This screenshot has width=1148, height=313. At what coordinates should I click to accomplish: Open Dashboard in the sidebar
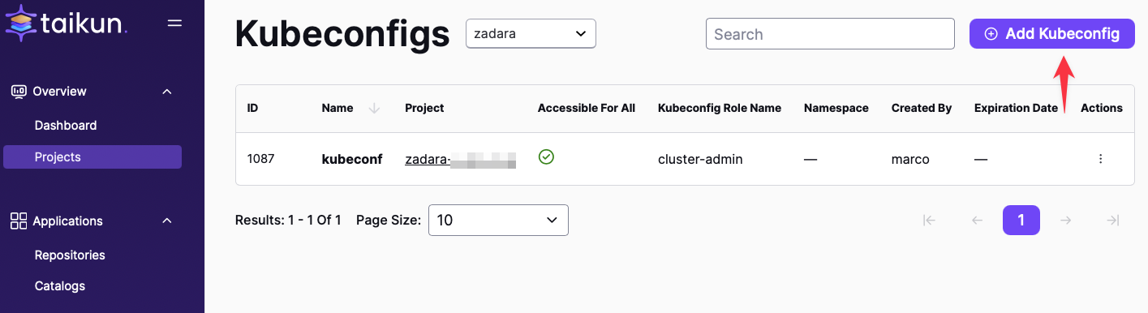[x=66, y=126]
